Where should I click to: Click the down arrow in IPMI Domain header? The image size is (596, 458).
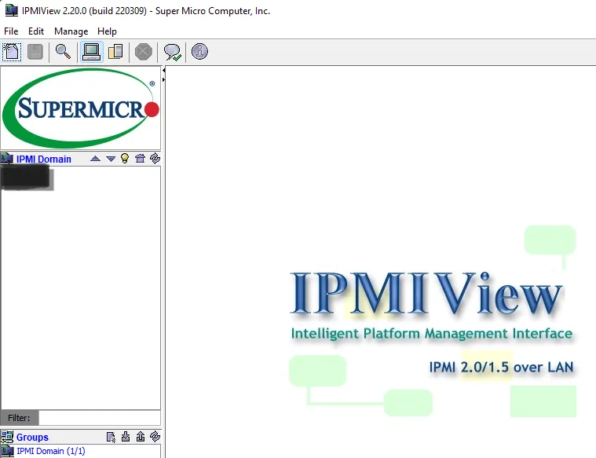111,159
